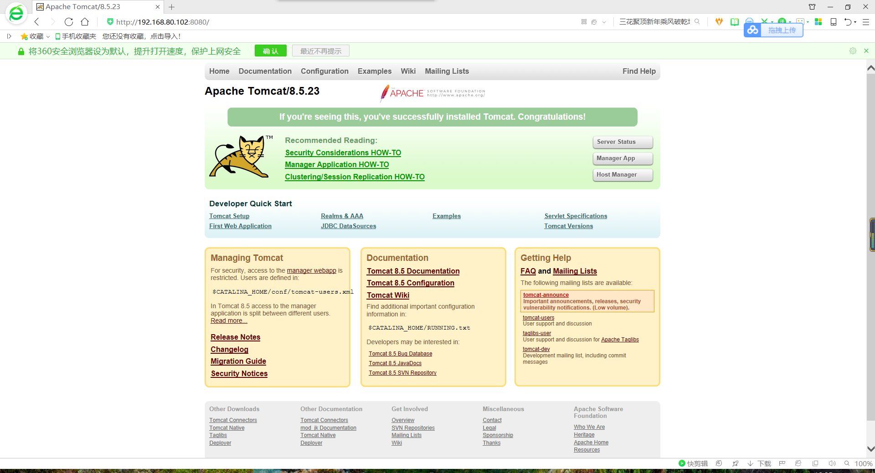Click the Apache Software Foundation logo
Image resolution: width=875 pixels, height=473 pixels.
click(x=432, y=93)
